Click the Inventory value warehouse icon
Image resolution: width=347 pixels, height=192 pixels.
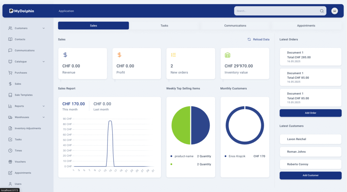[228, 55]
